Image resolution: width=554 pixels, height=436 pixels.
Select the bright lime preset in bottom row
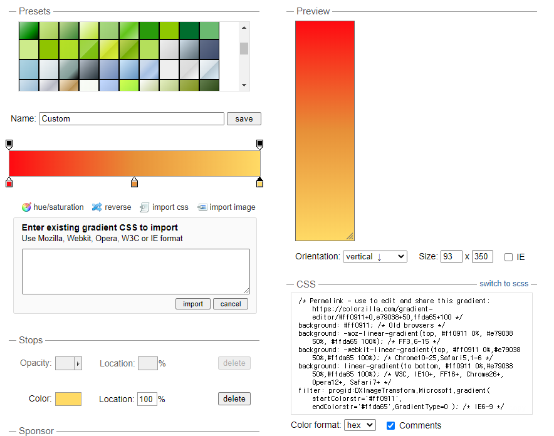[129, 85]
